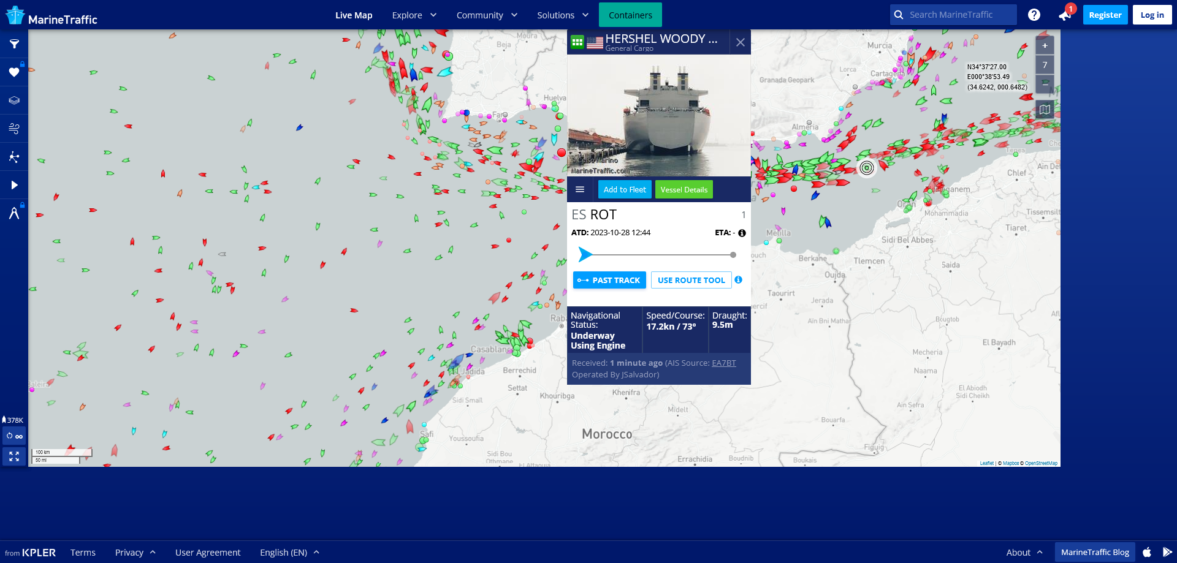
Task: Zoom out on the map
Action: pos(1045,84)
